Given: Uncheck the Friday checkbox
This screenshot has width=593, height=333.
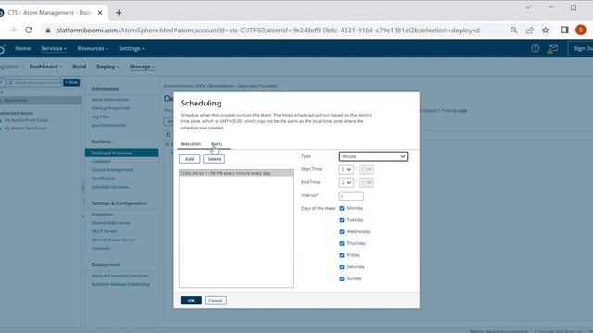Looking at the screenshot, I should 342,255.
